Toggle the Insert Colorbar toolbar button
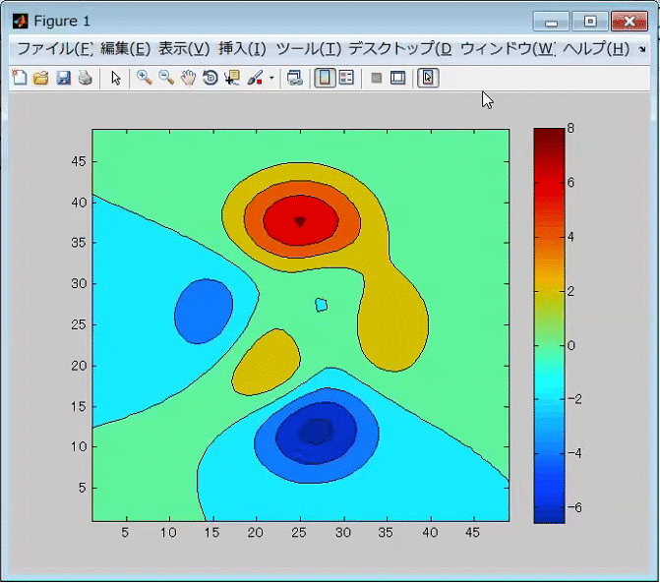Image resolution: width=660 pixels, height=583 pixels. (x=324, y=79)
